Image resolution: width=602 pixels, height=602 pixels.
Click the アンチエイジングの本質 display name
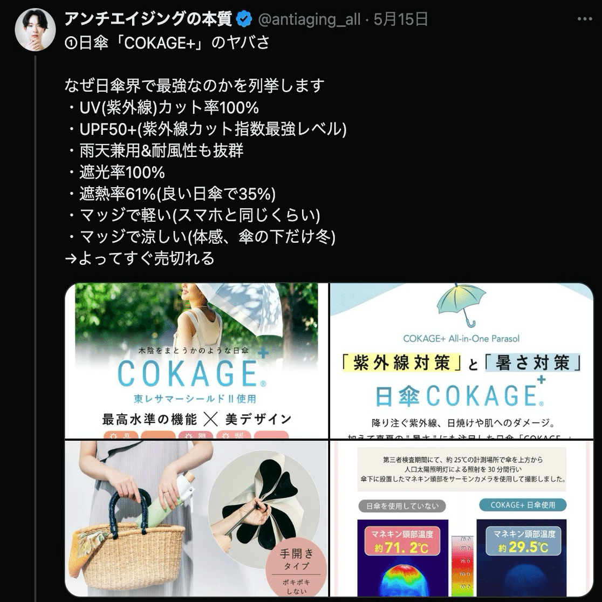coord(148,19)
